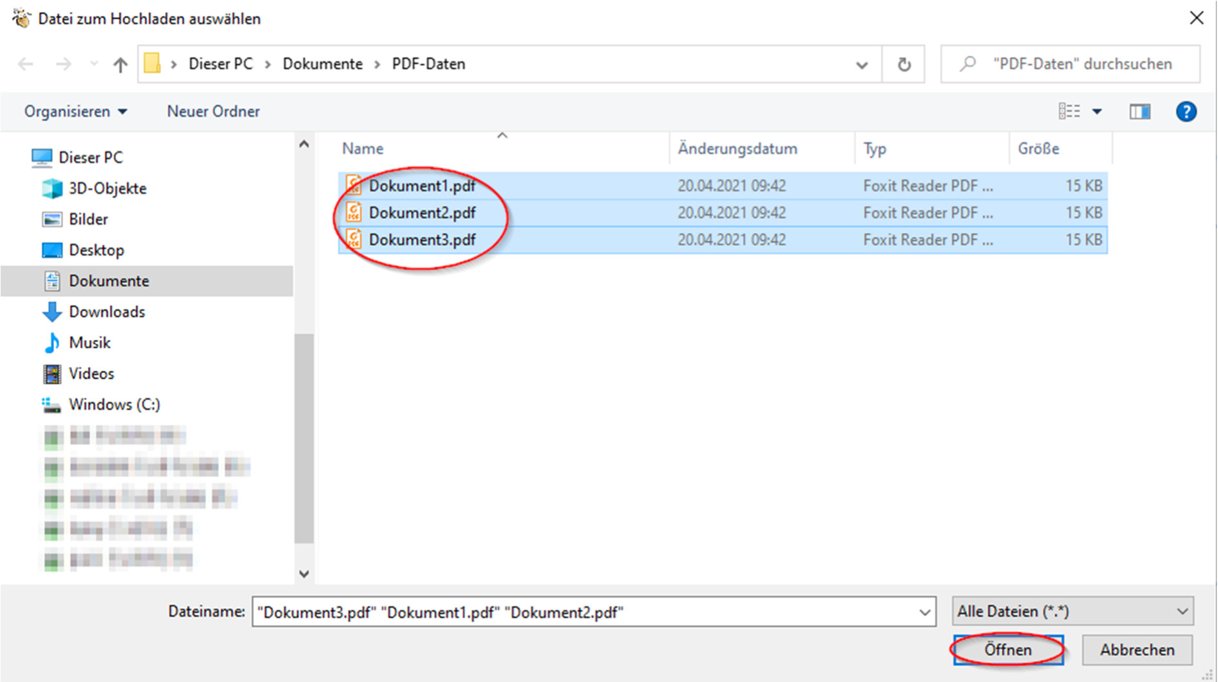Expand the address bar history dropdown

861,64
